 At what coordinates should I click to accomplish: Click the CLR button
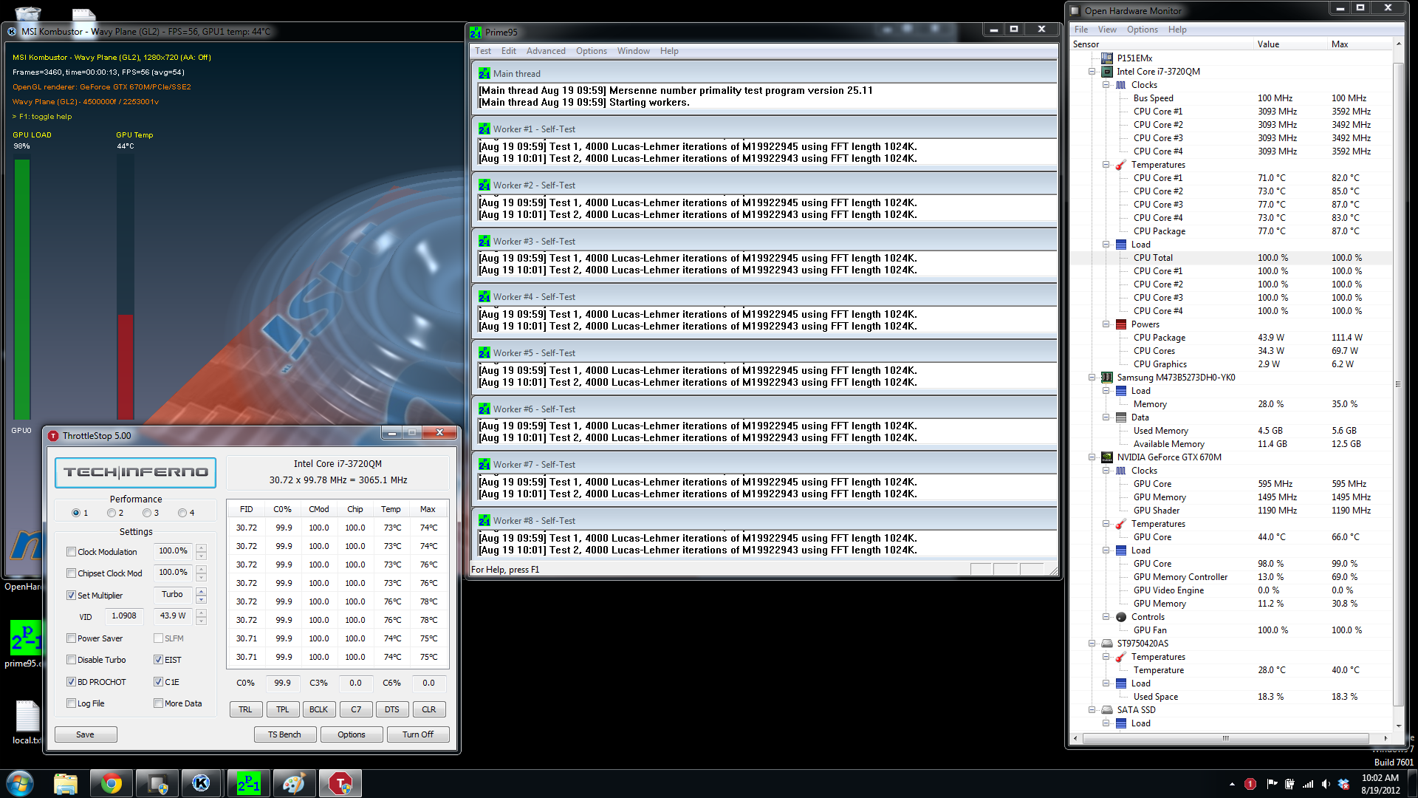[429, 709]
